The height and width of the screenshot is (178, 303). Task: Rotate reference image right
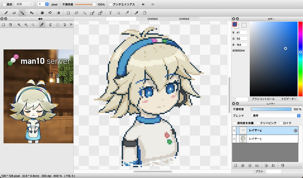[64, 24]
